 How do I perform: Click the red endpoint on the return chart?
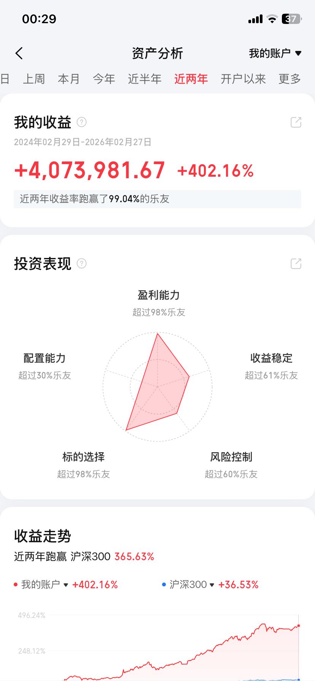[299, 626]
